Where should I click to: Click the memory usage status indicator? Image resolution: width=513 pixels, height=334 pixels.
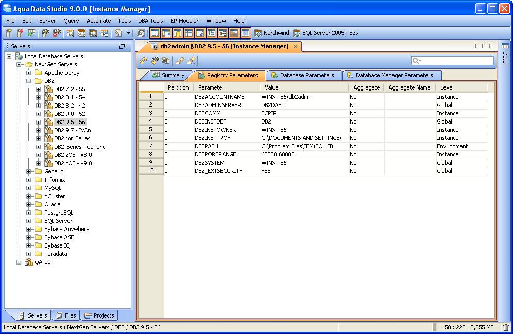click(x=467, y=327)
